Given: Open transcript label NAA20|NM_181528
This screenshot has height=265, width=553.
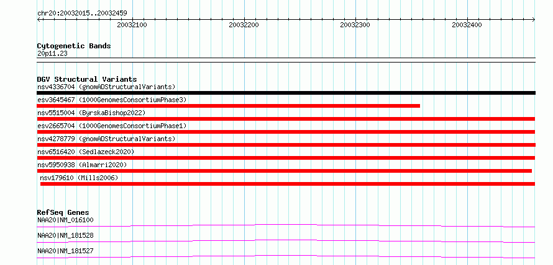Looking at the screenshot, I should [65, 235].
